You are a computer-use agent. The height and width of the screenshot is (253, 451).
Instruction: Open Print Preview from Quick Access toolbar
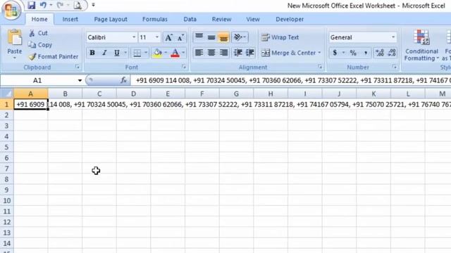(78, 5)
